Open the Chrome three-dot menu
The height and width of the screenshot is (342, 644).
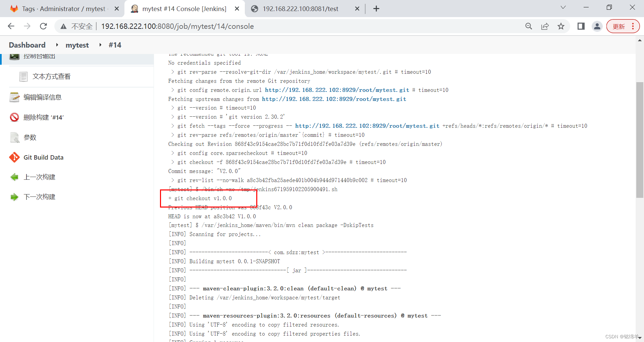click(633, 26)
